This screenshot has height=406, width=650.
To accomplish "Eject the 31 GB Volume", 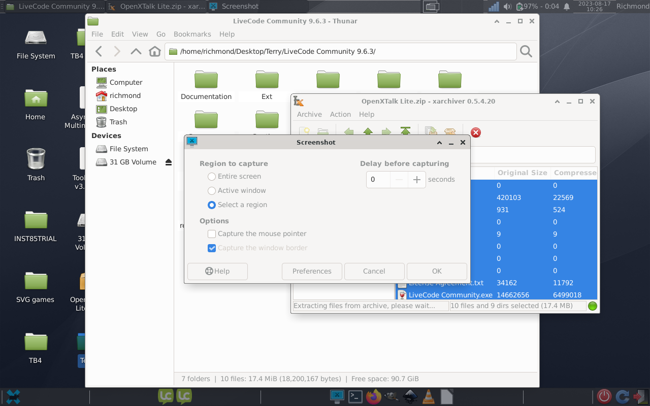I will pos(168,162).
